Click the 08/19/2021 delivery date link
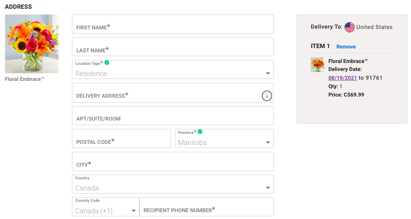The width and height of the screenshot is (411, 219). pos(342,78)
